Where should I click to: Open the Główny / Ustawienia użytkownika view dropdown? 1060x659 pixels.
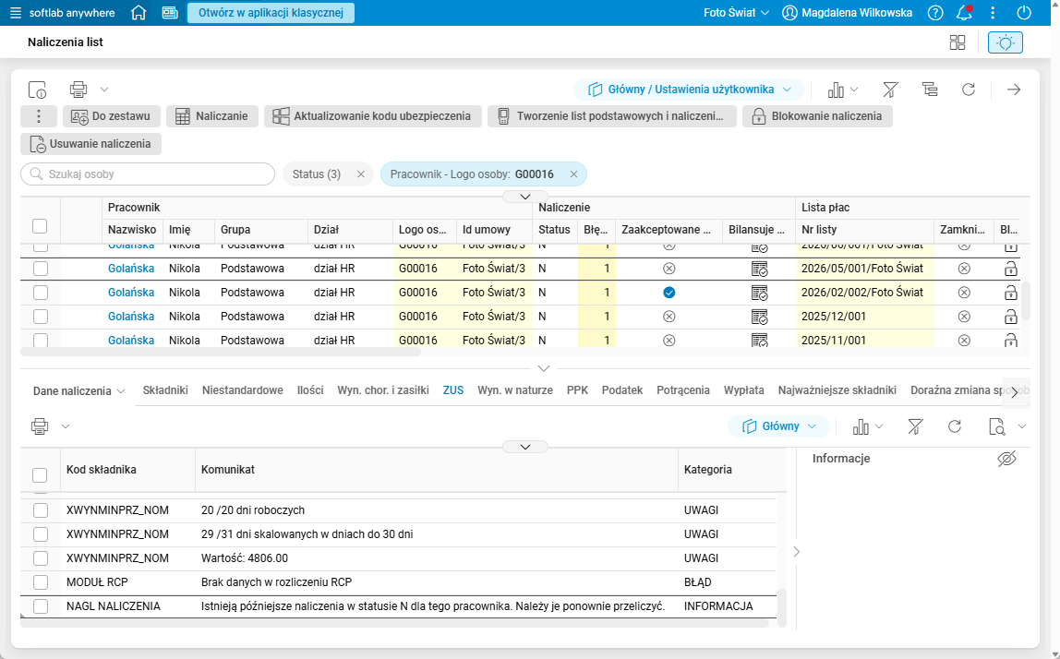[x=689, y=90]
